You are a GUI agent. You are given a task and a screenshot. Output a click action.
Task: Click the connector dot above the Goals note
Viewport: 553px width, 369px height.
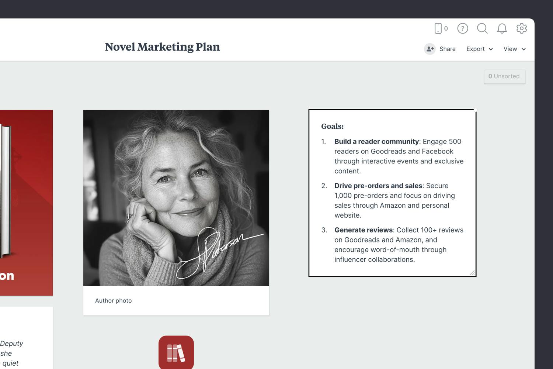(x=475, y=109)
